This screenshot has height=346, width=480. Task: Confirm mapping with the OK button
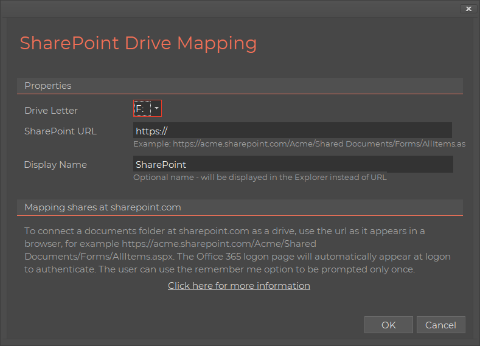(x=389, y=325)
